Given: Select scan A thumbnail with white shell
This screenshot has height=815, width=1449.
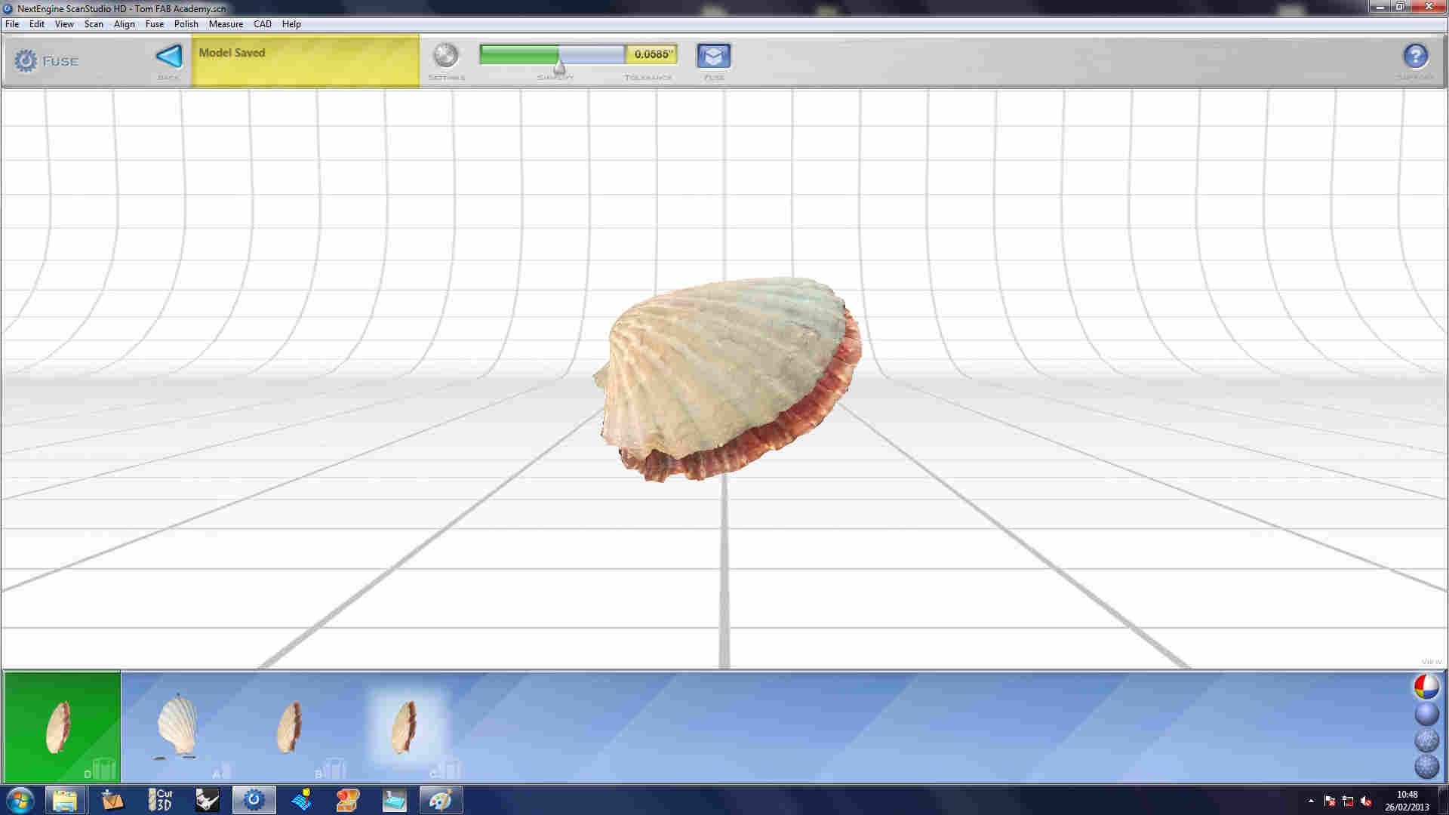Looking at the screenshot, I should pos(177,726).
